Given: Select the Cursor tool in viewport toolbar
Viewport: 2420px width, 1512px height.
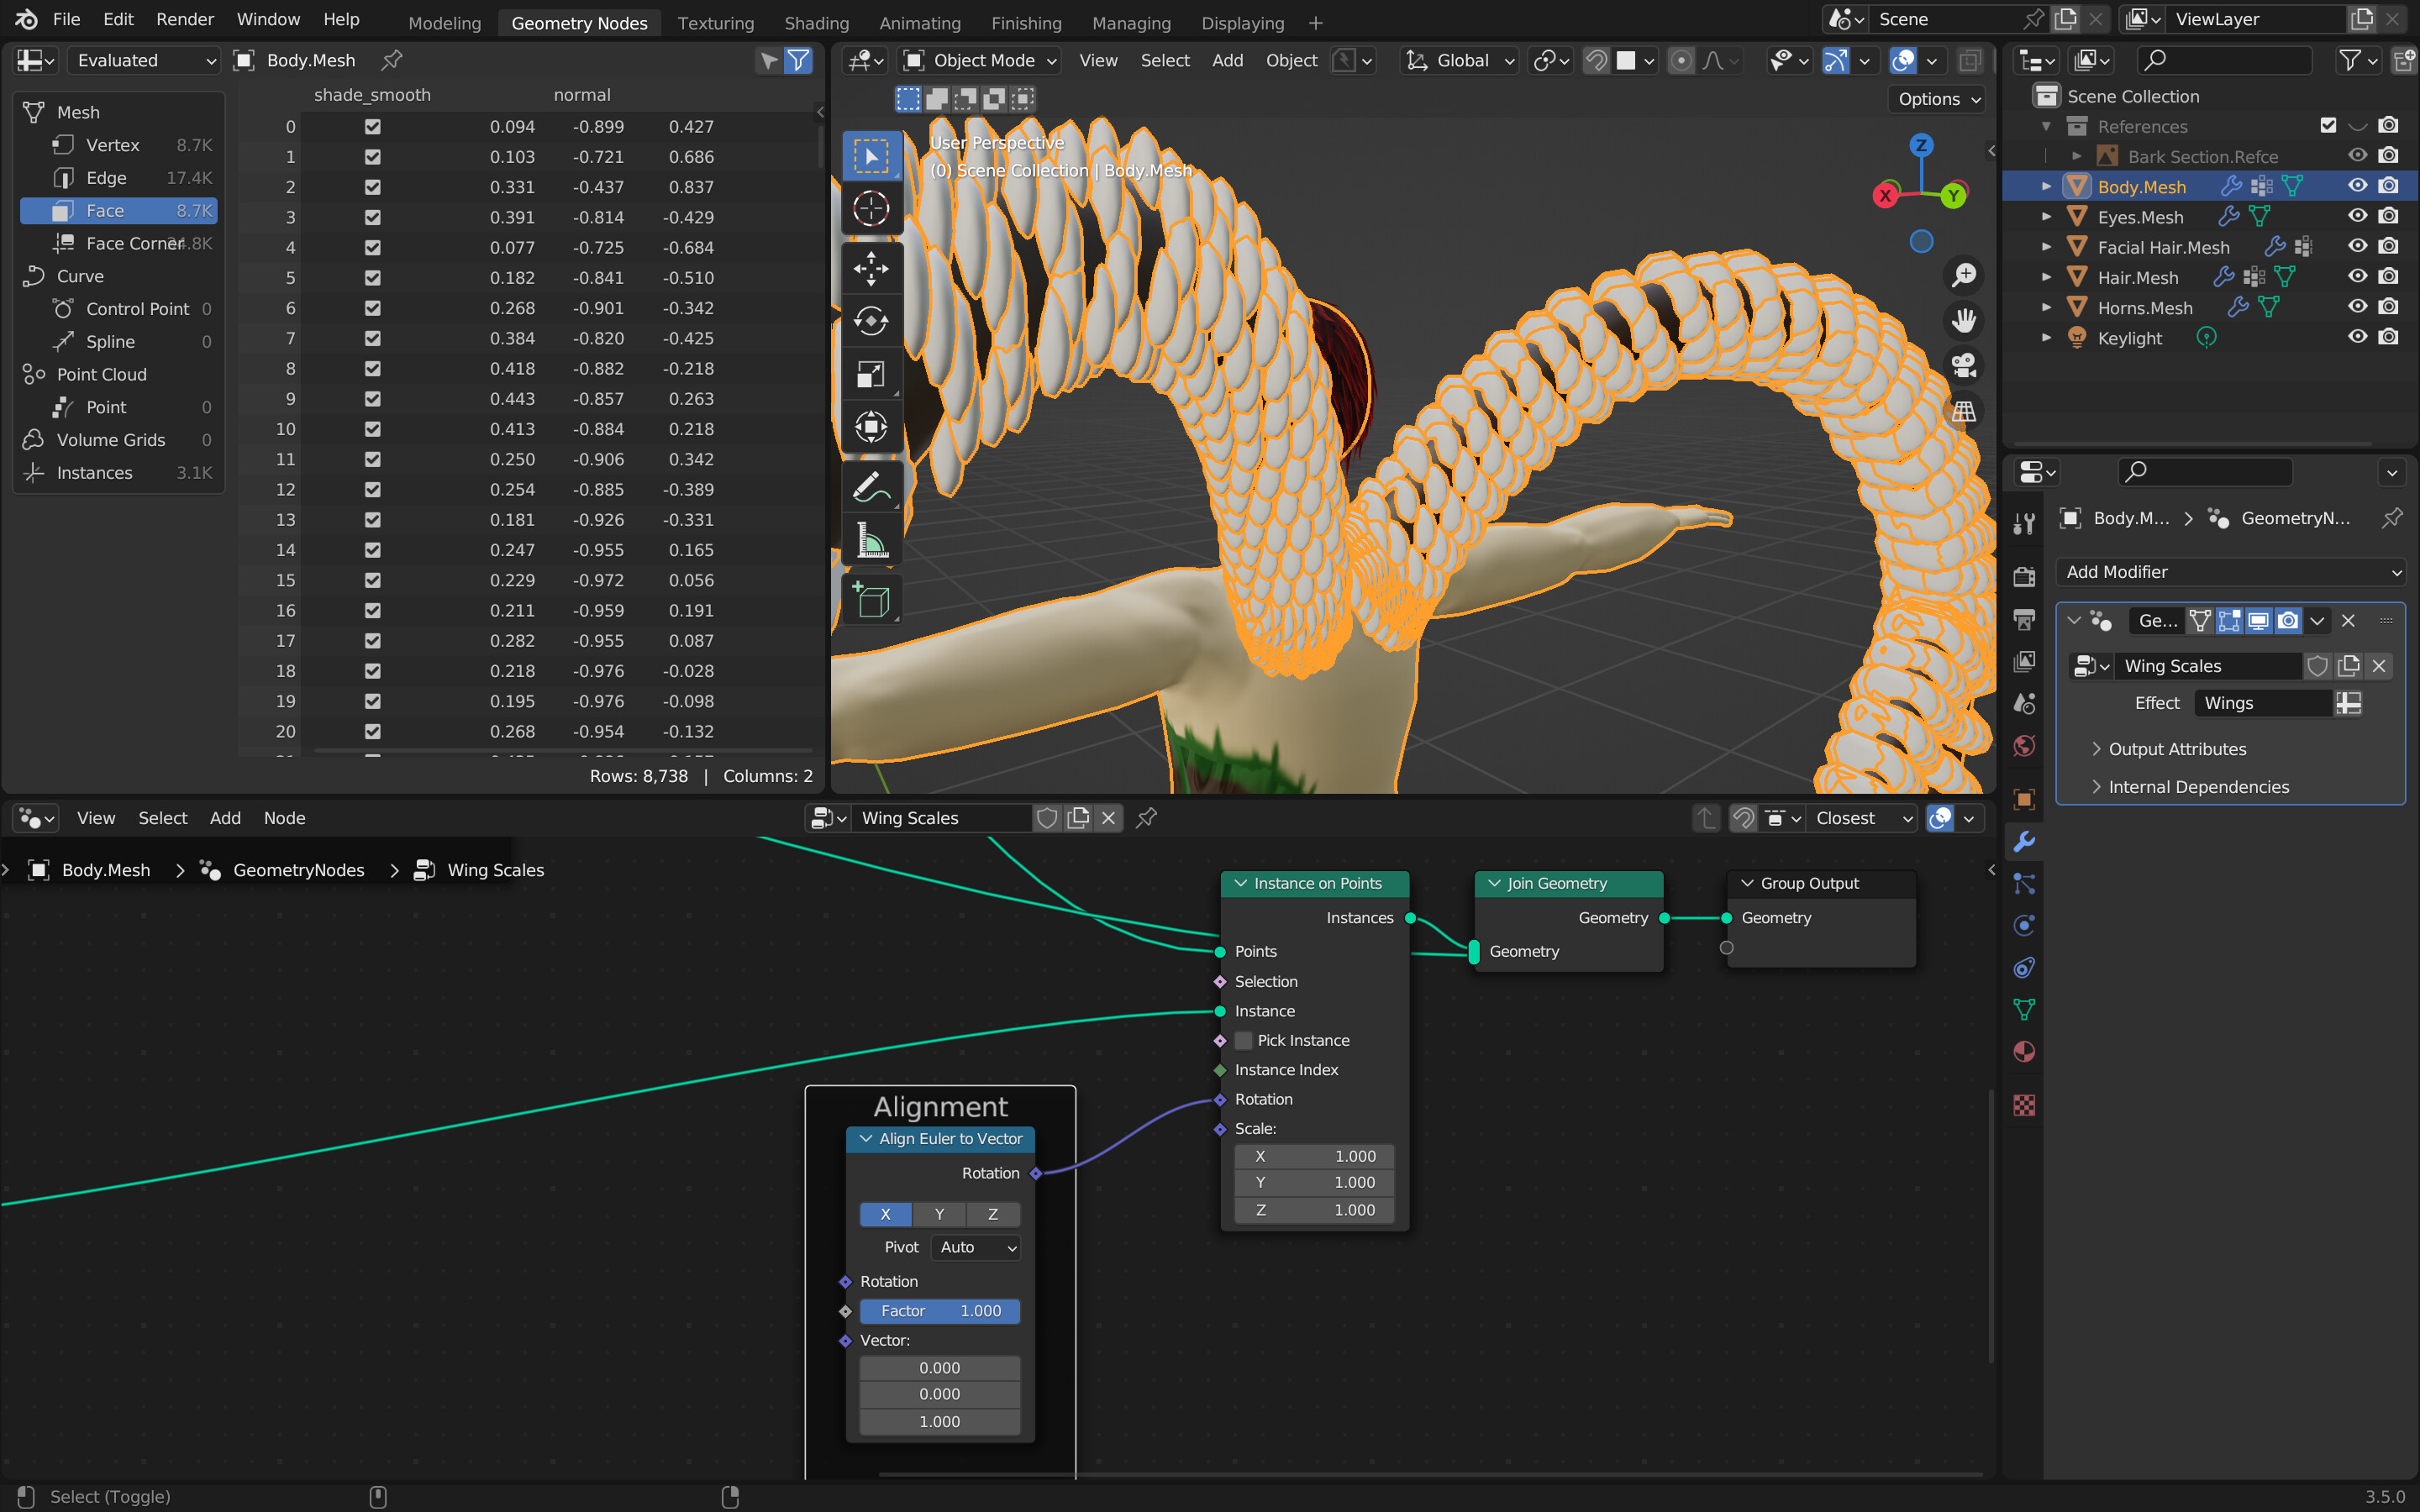Looking at the screenshot, I should pos(870,209).
